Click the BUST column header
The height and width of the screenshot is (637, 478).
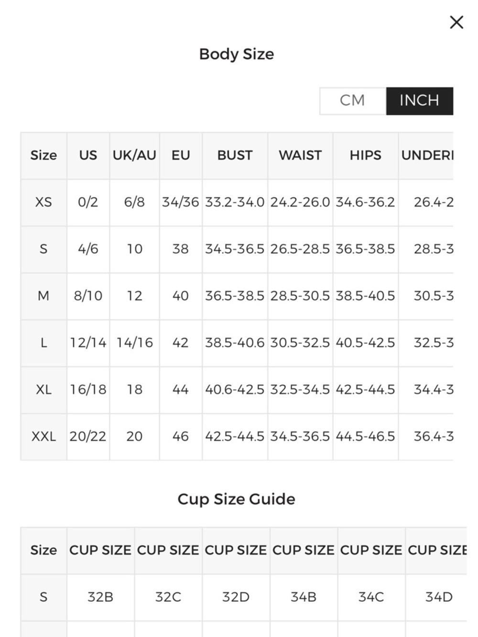pyautogui.click(x=235, y=155)
